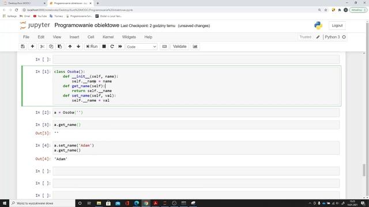The height and width of the screenshot is (207, 369).
Task: Click into the class Osoba code cell
Action: click(196, 86)
